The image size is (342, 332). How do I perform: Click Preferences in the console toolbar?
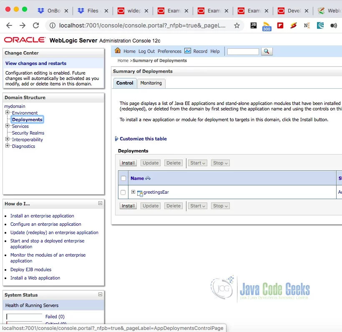[x=169, y=51]
